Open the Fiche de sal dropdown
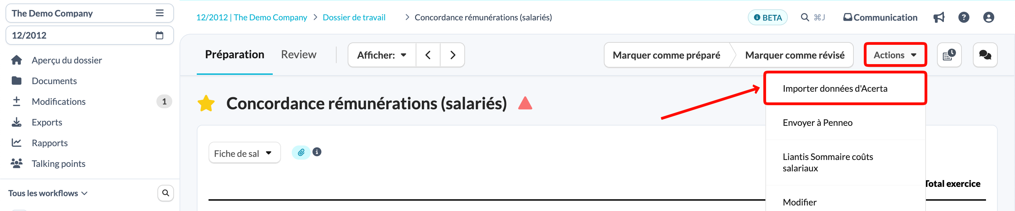 pos(244,153)
